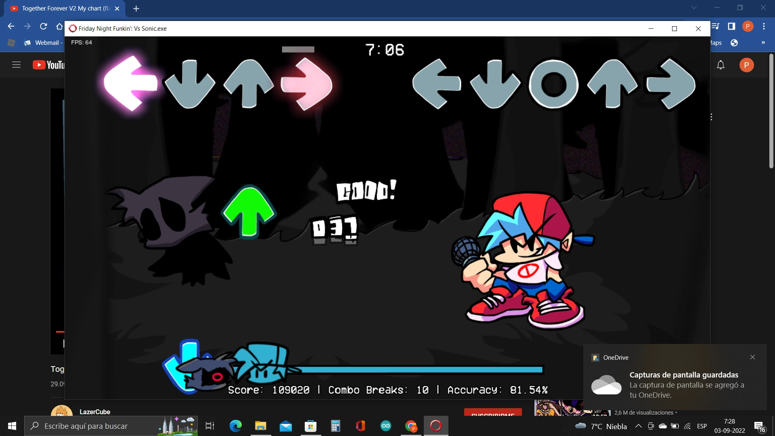Image resolution: width=775 pixels, height=436 pixels.
Task: Open the Webmail bookmark
Action: tap(42, 43)
